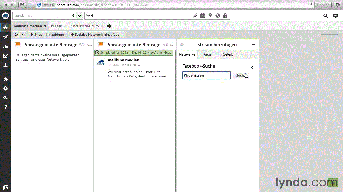This screenshot has height=192, width=343.
Task: Open the Analytics bar chart icon
Action: tap(5, 46)
